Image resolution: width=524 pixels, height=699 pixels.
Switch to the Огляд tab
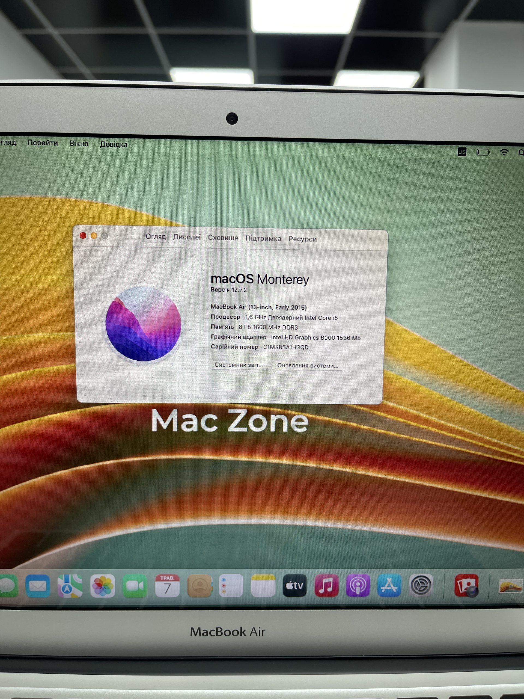pyautogui.click(x=156, y=236)
